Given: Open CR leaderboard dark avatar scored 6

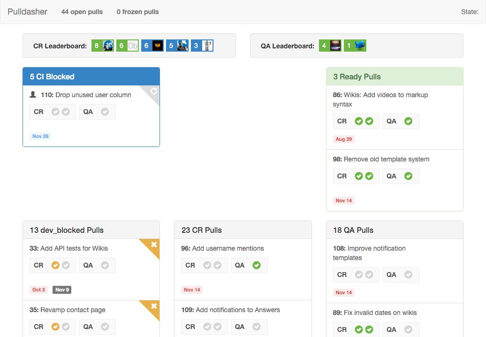Looking at the screenshot, I should 152,46.
